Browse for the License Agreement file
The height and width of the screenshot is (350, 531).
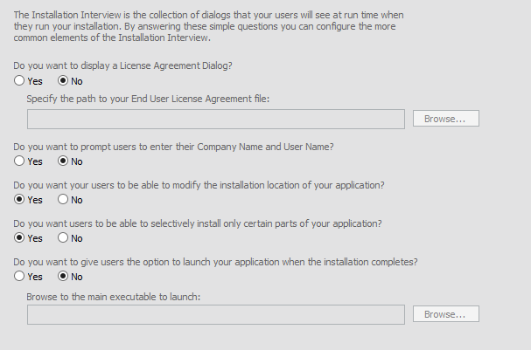click(446, 119)
